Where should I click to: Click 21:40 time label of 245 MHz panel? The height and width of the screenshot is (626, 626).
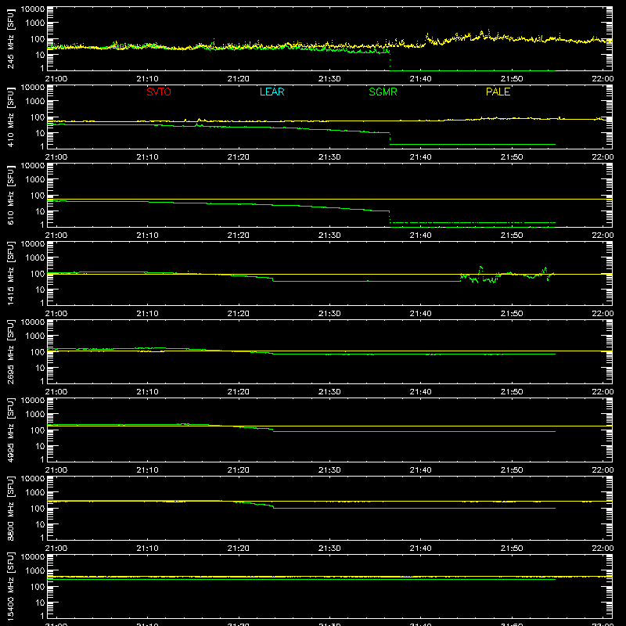tap(420, 79)
